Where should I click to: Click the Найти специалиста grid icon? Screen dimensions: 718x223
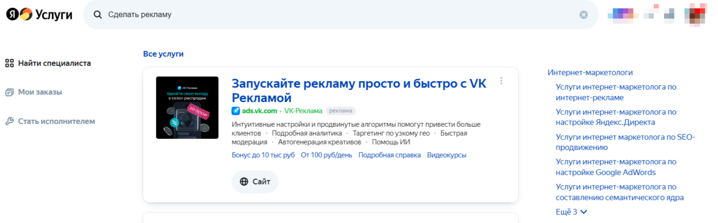[x=9, y=63]
